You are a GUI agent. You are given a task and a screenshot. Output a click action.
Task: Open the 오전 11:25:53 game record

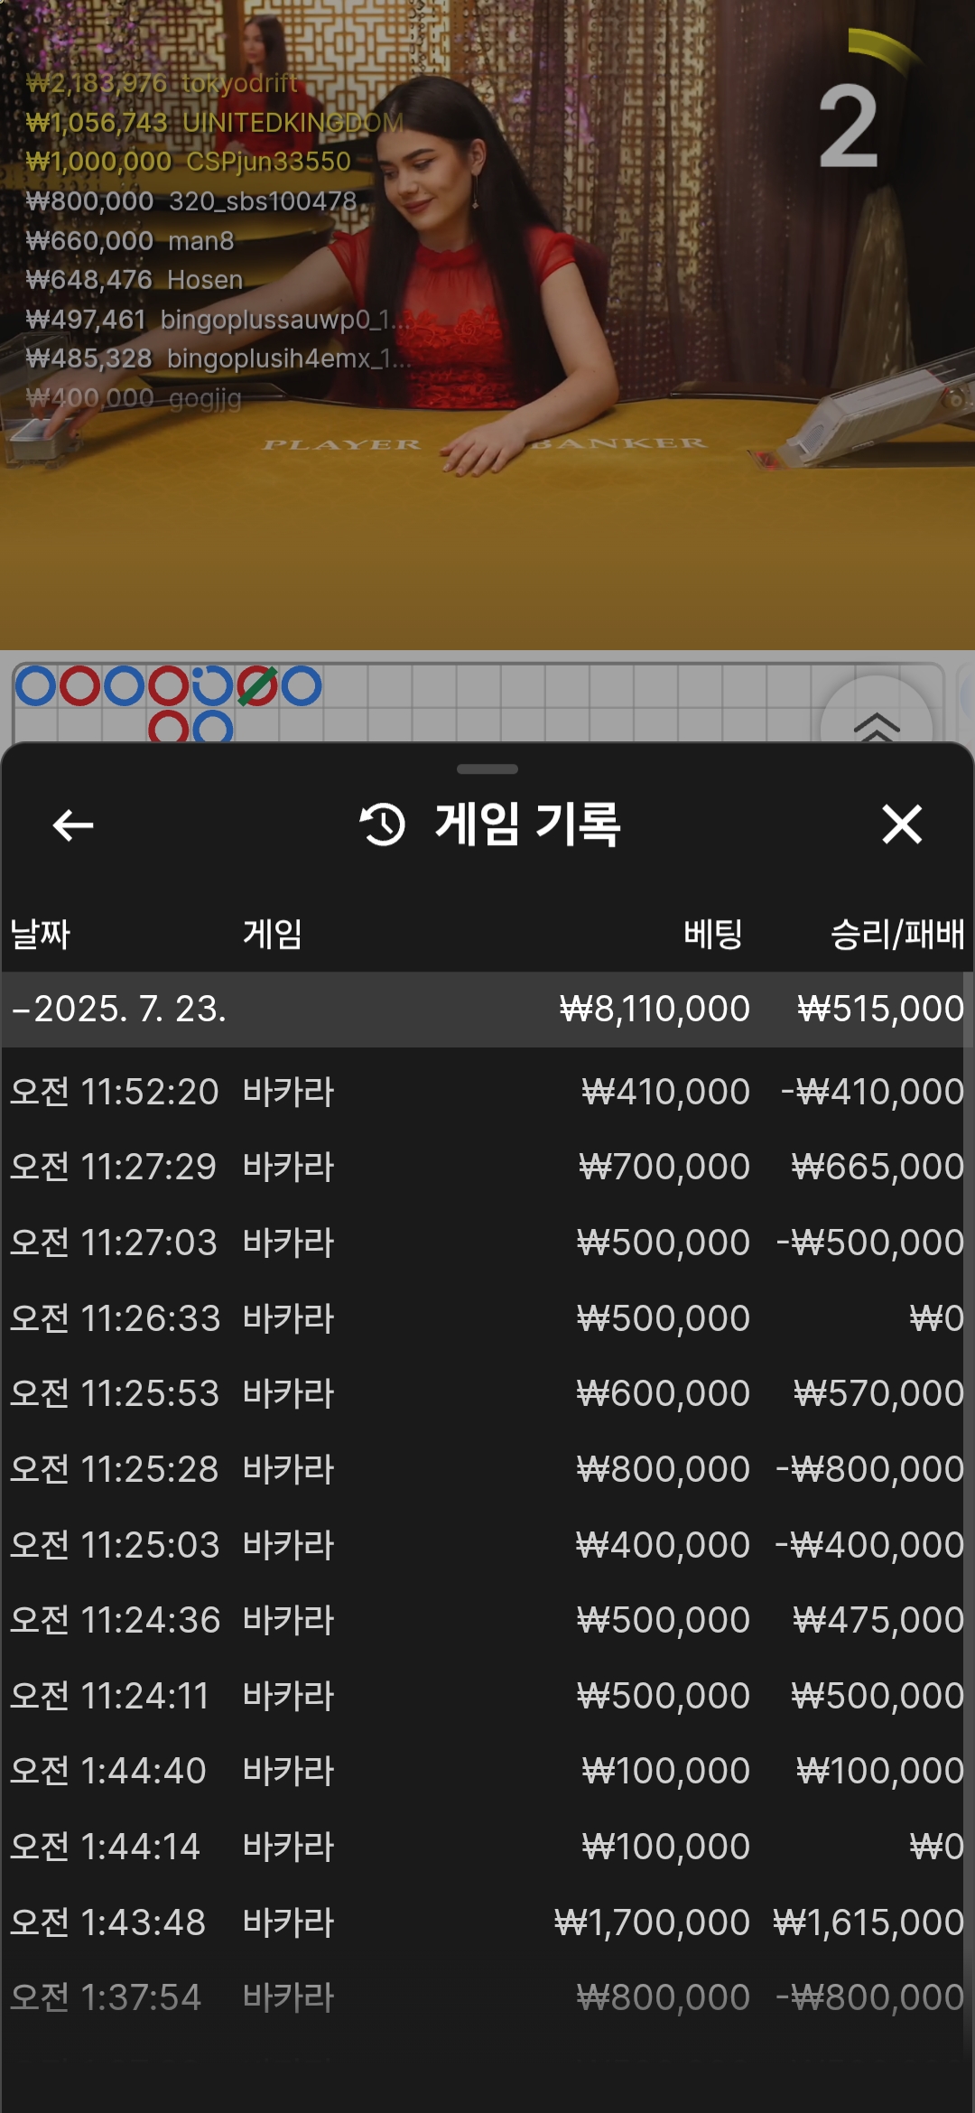[x=487, y=1393]
